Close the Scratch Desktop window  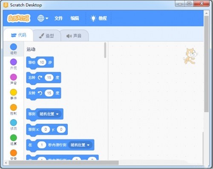click(x=201, y=3)
